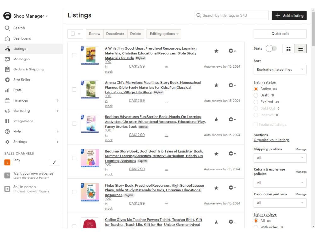Click the Help question mark icon
Image resolution: width=315 pixels, height=236 pixels.
click(x=7, y=132)
